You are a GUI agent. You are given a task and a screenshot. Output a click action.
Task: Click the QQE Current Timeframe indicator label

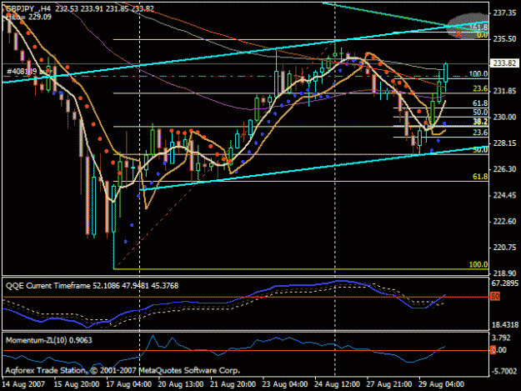point(92,286)
